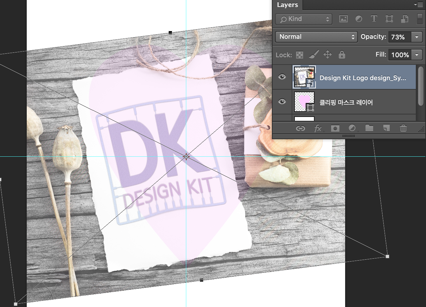Screen dimensions: 426x307
Task: Click the bottom-left transform corner handle
Action: pos(16,304)
